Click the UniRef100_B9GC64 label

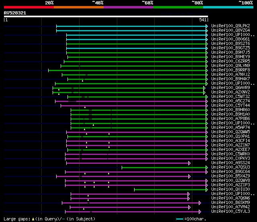(230, 172)
